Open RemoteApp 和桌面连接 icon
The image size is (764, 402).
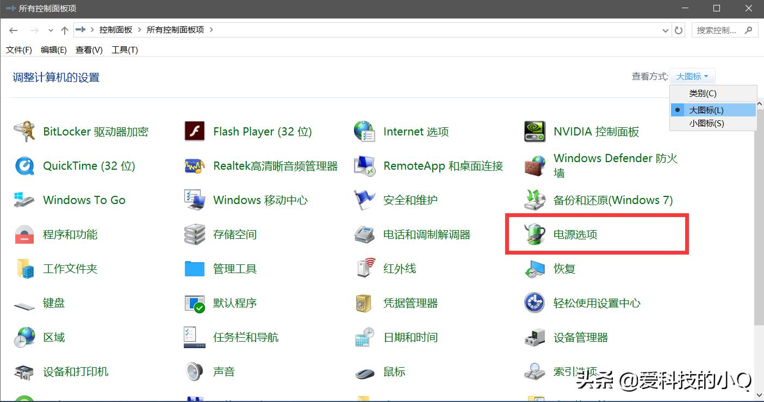[x=364, y=166]
